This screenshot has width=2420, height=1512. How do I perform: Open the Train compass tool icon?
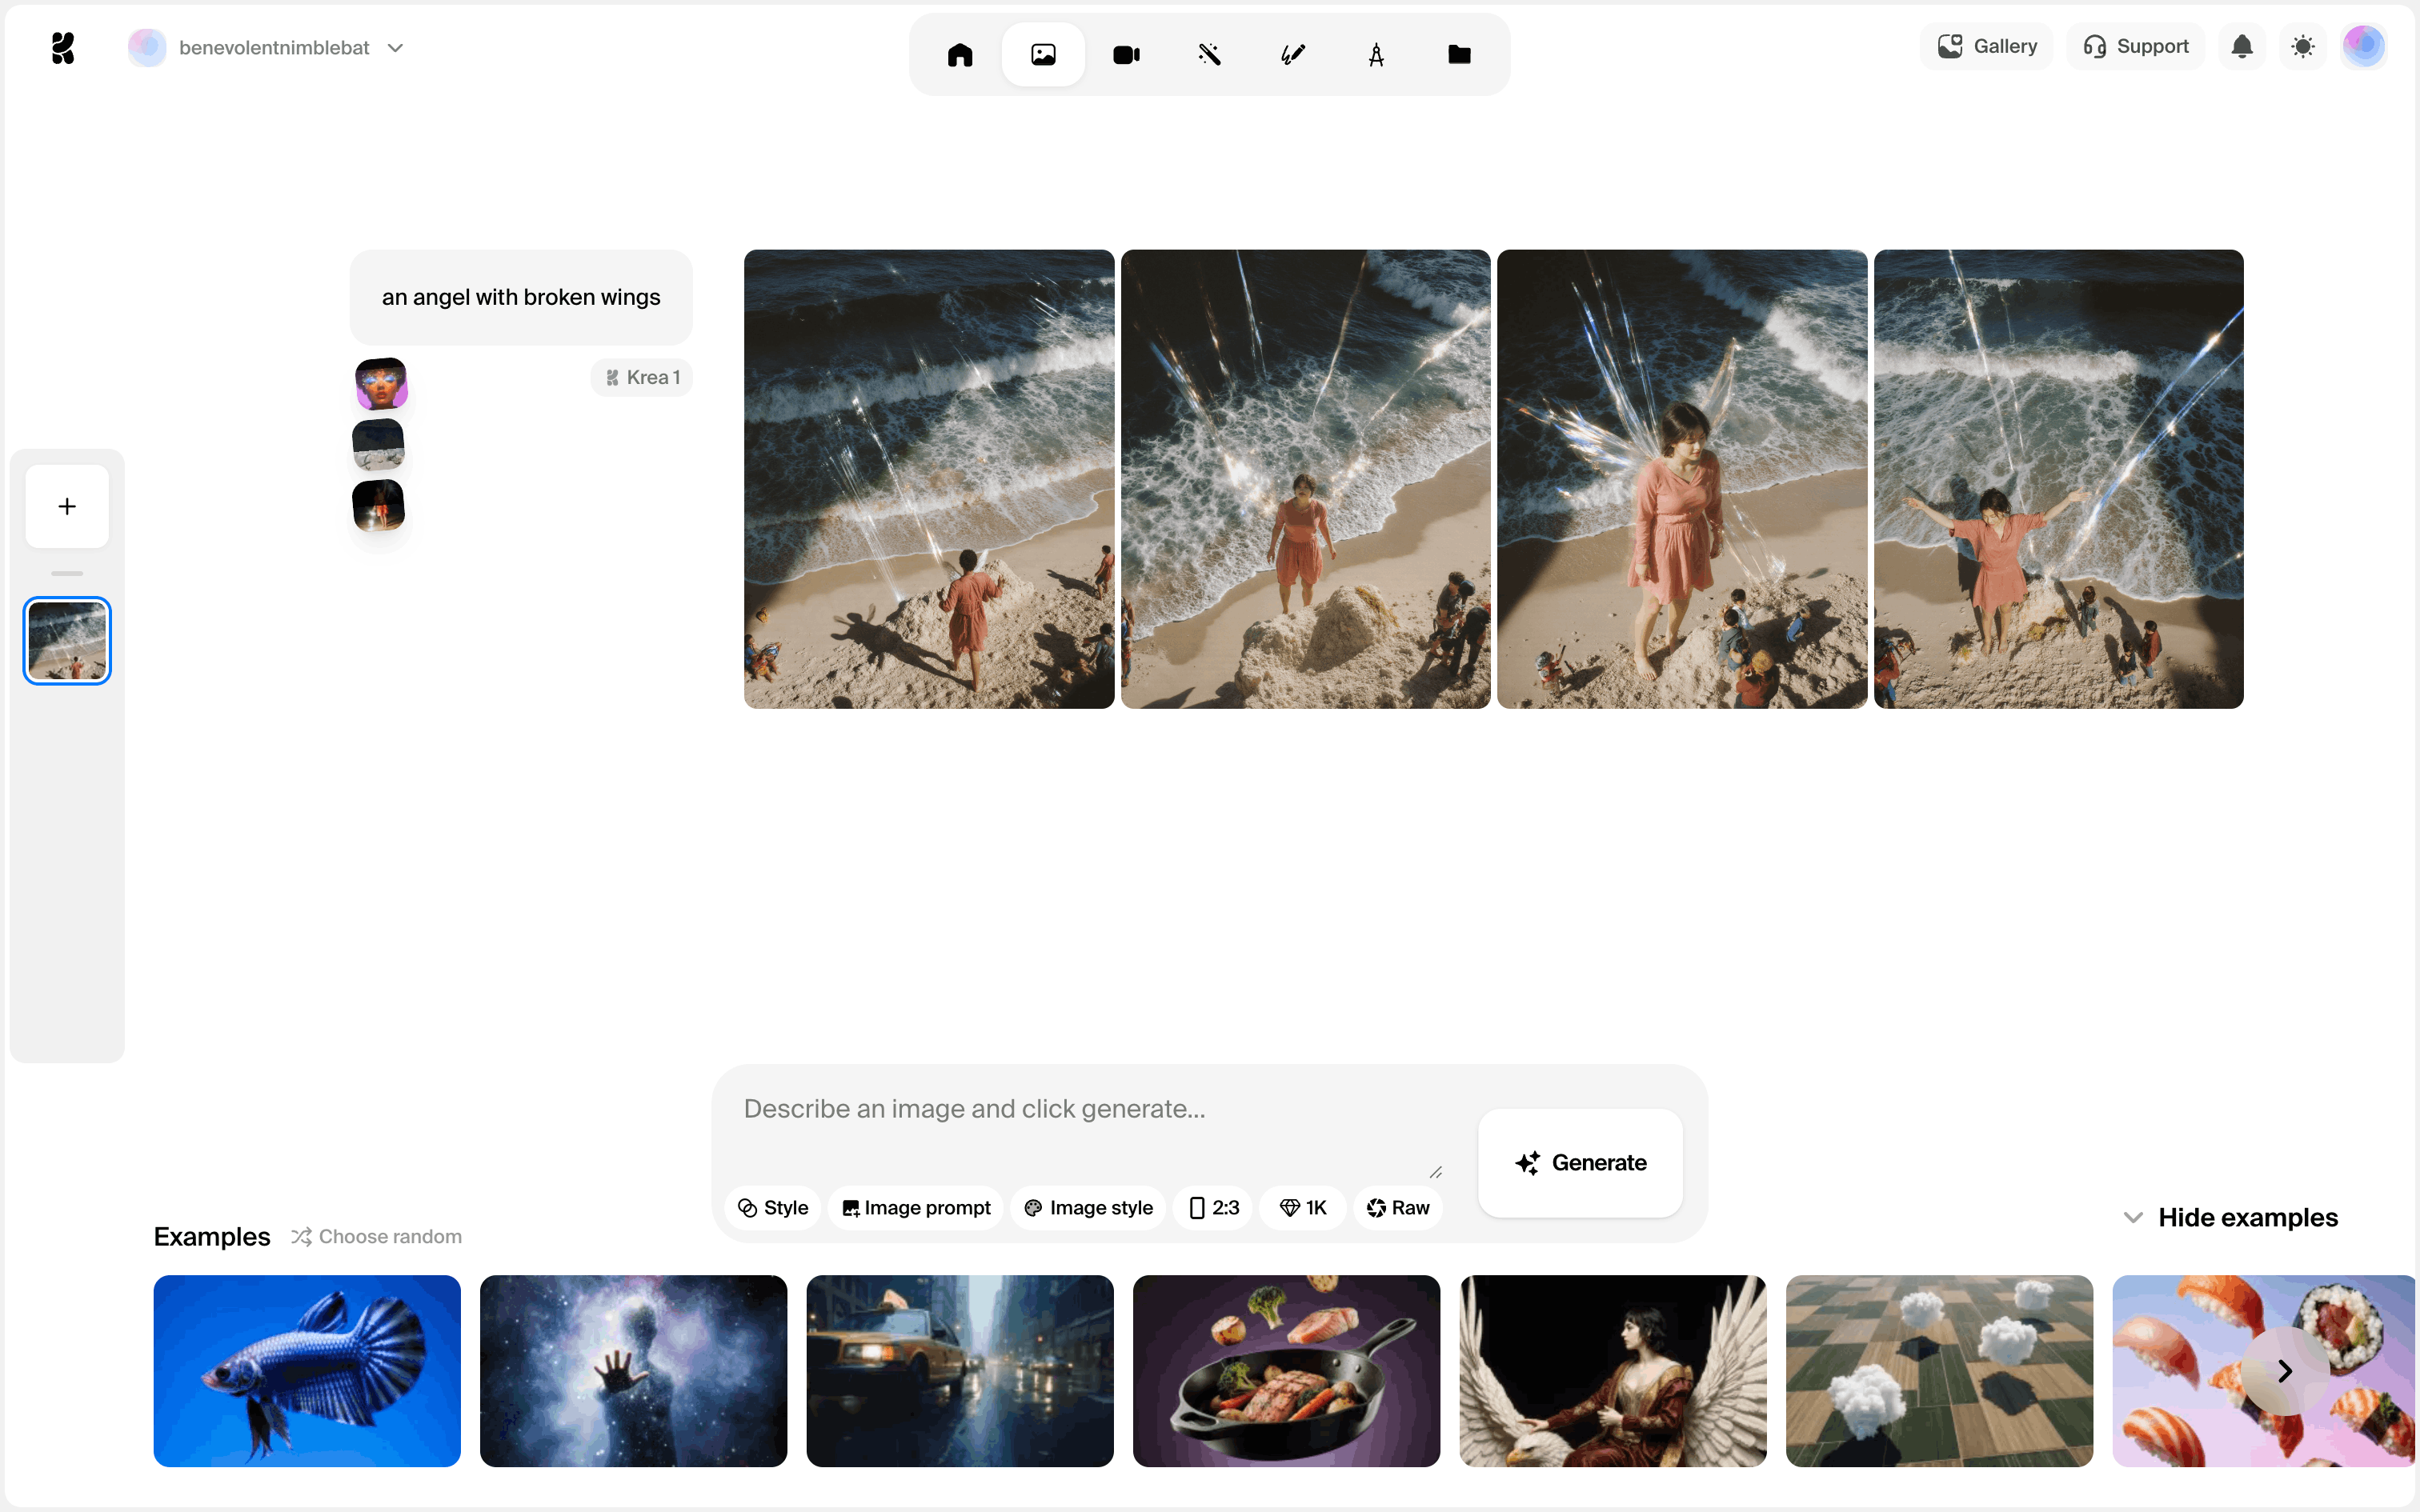(1376, 54)
